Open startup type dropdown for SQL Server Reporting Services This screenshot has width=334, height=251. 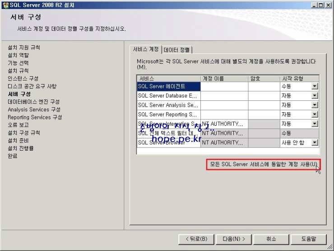coord(315,114)
